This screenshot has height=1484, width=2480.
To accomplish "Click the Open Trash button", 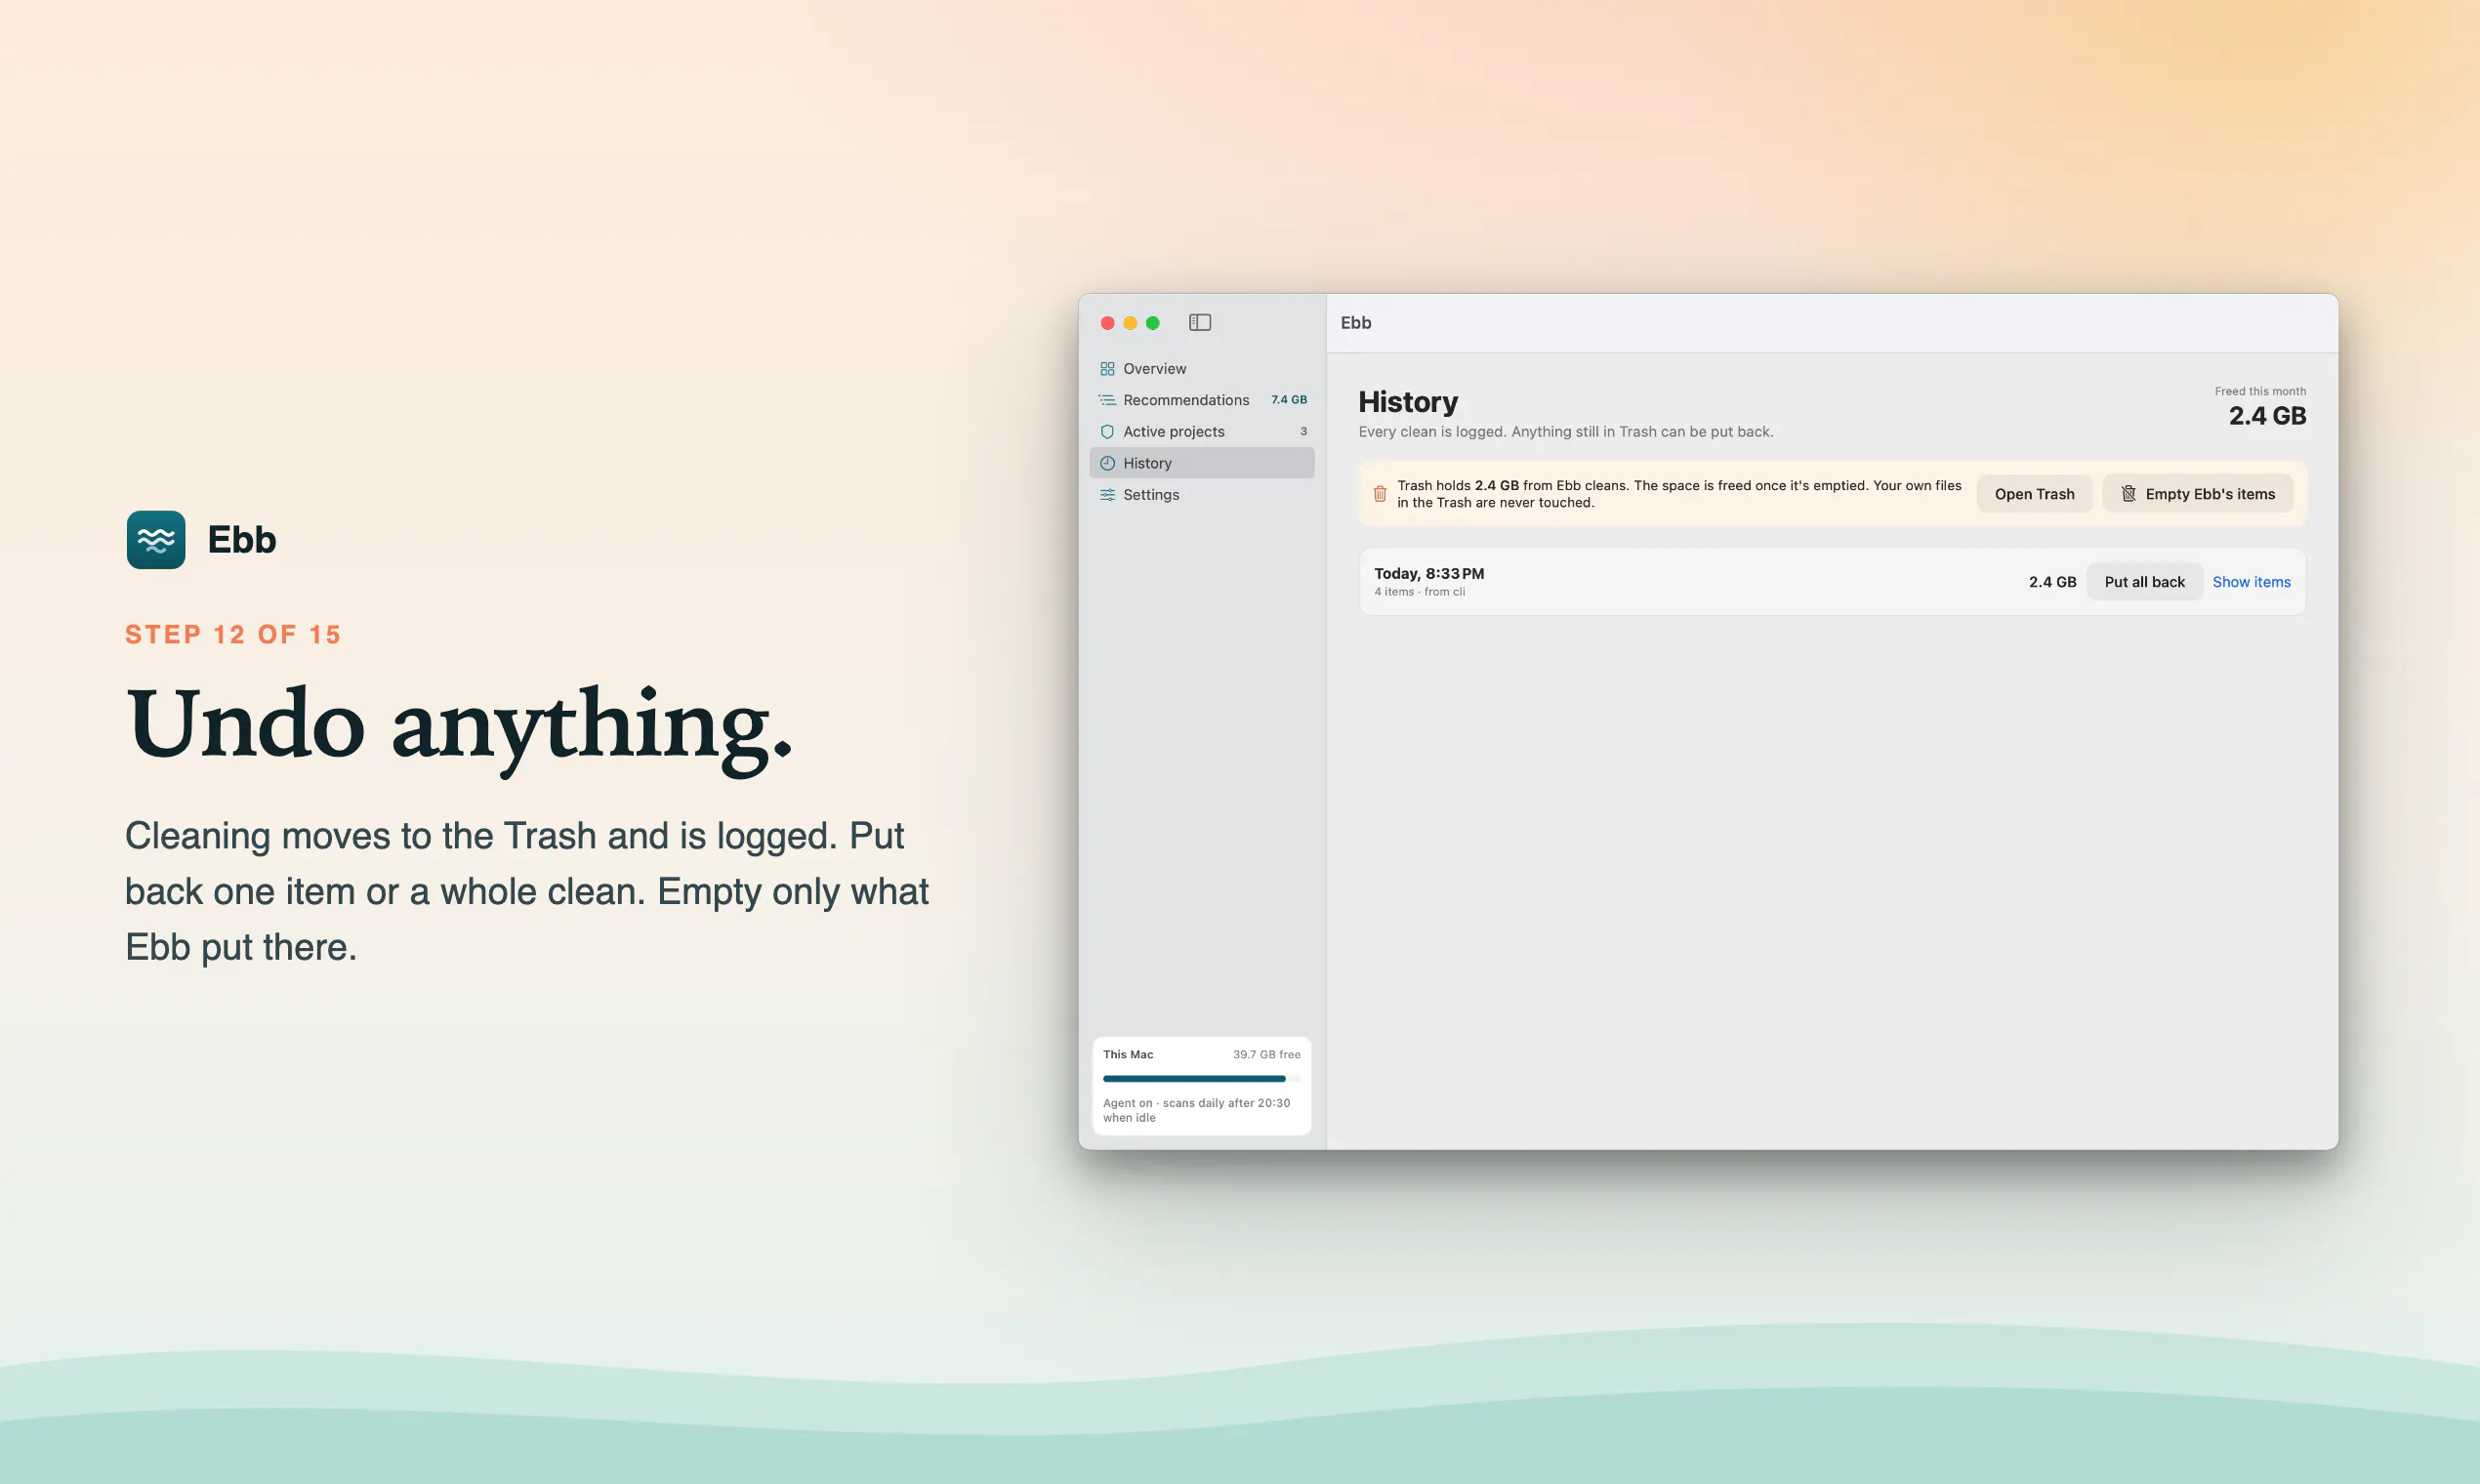I will [2034, 494].
